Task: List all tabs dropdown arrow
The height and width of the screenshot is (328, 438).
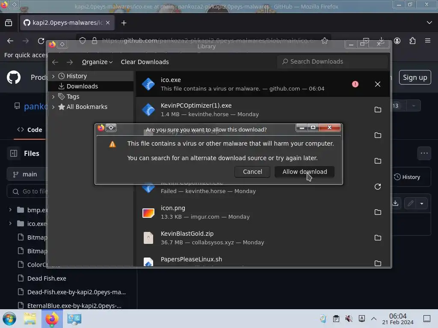Action: coord(429,23)
